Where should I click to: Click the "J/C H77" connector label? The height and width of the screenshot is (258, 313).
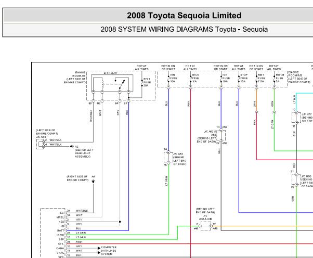coord(307,114)
